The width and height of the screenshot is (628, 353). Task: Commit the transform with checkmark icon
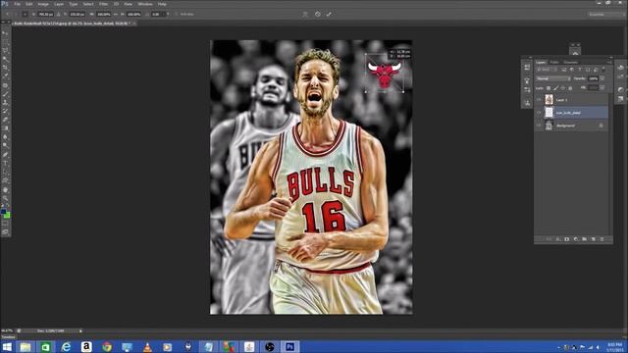[329, 14]
